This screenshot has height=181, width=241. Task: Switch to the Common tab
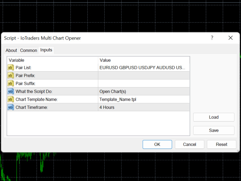click(x=29, y=50)
